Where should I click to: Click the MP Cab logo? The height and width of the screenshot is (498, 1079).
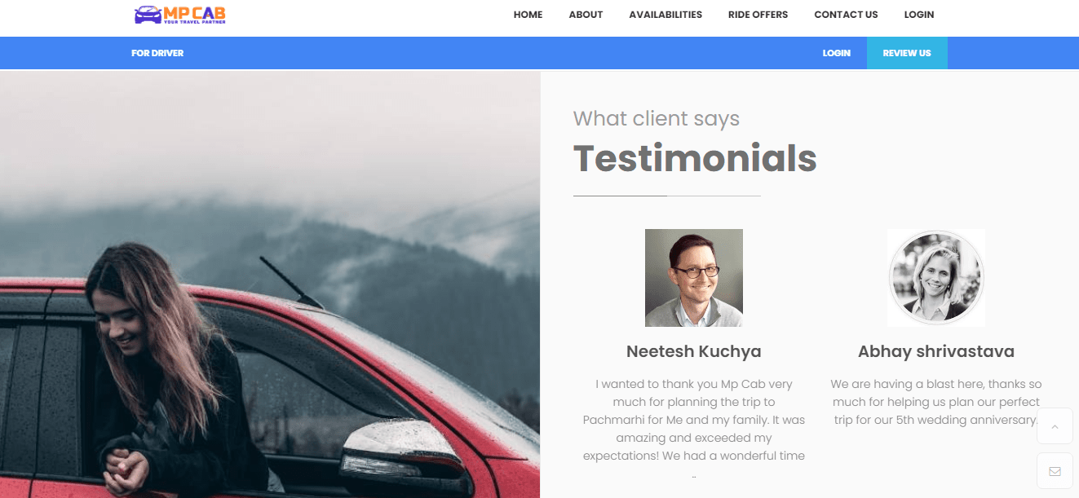180,15
